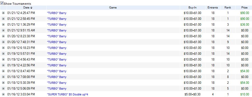Open the TURBO Barry game from 5:57:01 PM
Viewport: 252px width, 97px height.
57,54
